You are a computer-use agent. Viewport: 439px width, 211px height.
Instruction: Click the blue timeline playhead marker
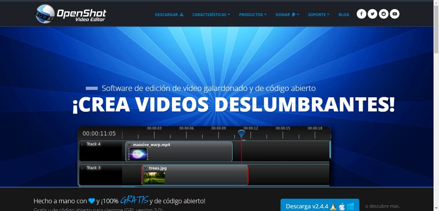tap(241, 134)
